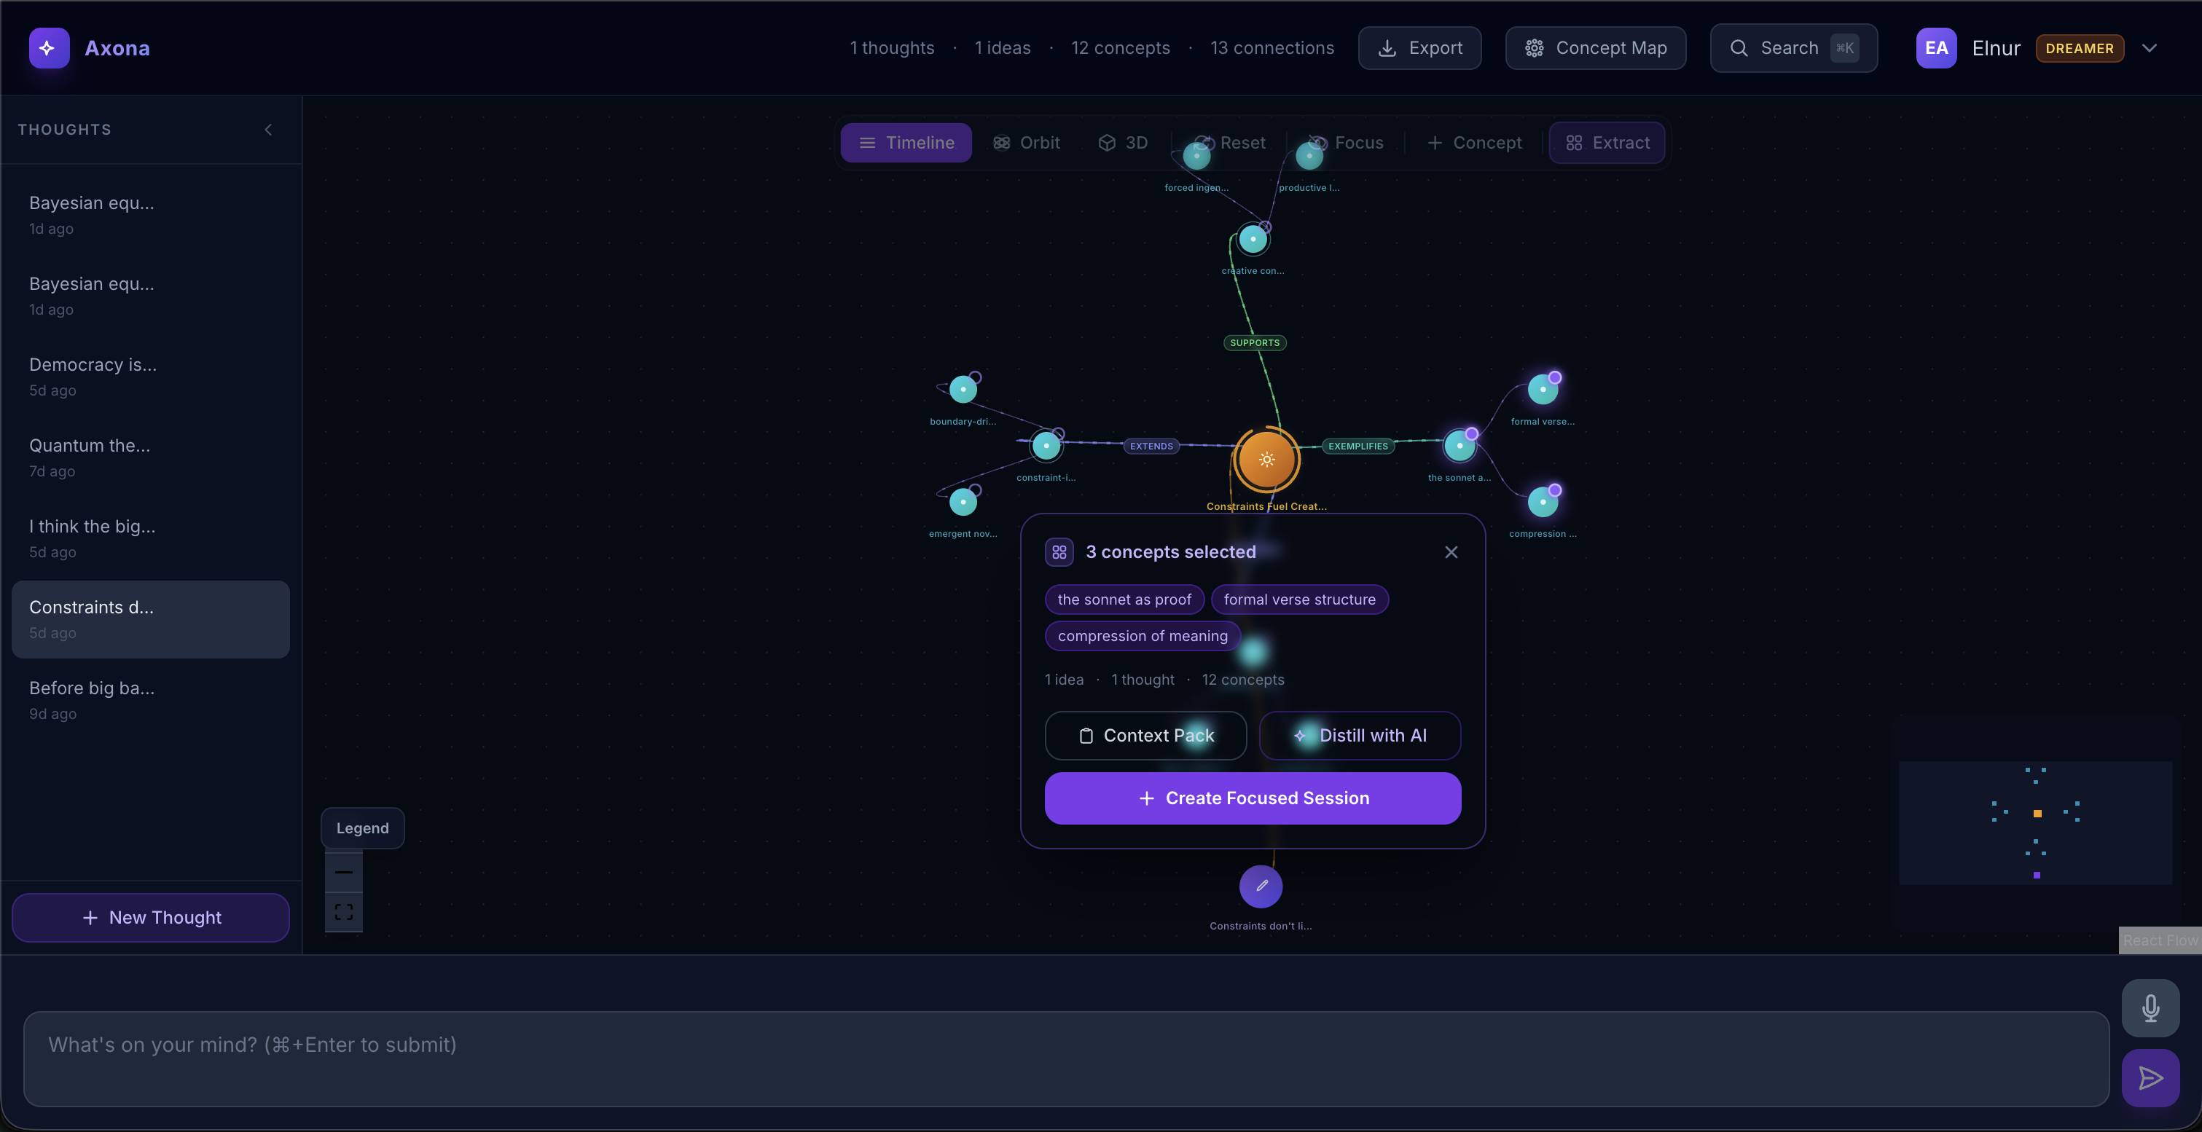Select the boundary-dri... concept node
Image resolution: width=2202 pixels, height=1132 pixels.
click(x=963, y=390)
